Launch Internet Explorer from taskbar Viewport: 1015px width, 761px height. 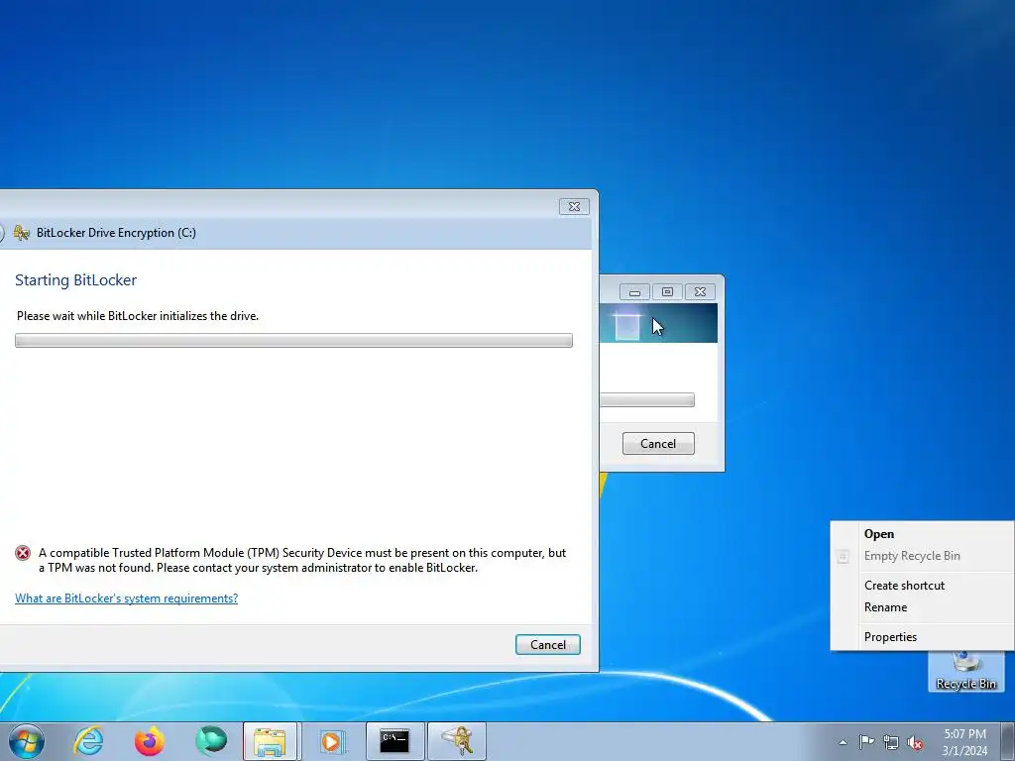point(88,741)
